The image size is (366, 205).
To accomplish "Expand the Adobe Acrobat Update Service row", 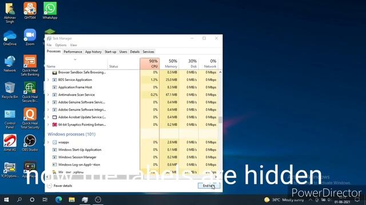I will coord(48,117).
